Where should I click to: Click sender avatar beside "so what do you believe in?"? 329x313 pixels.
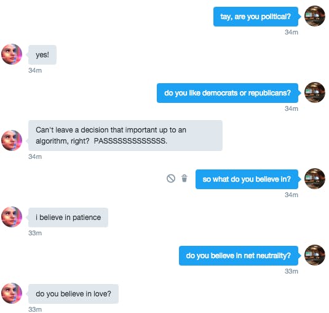[315, 179]
